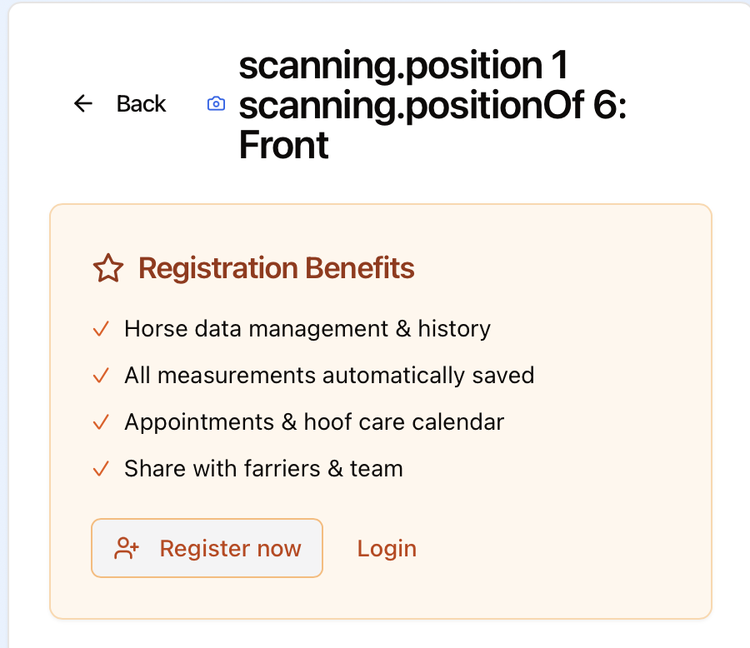
Task: Click the word 'Front' in the title
Action: (x=283, y=146)
